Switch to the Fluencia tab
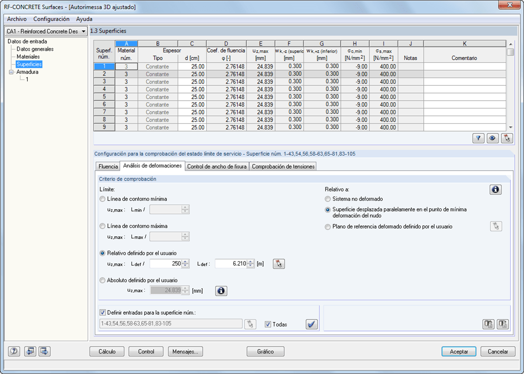This screenshot has width=524, height=374. coord(108,166)
